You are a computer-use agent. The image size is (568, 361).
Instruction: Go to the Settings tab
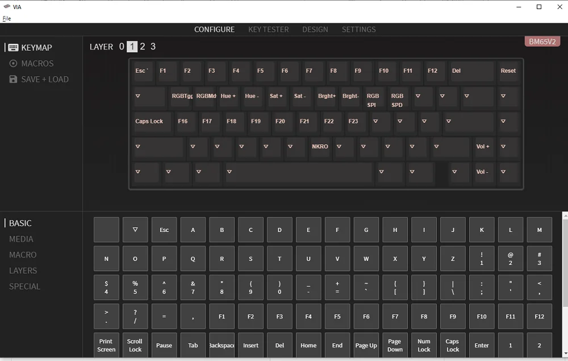pos(358,30)
